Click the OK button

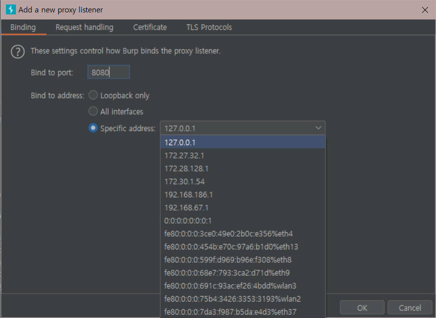tap(362, 308)
